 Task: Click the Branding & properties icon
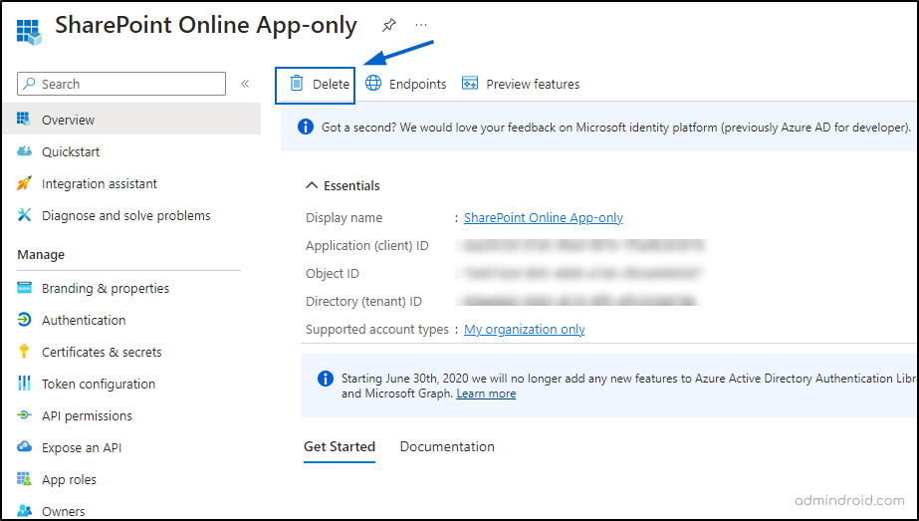pos(24,288)
